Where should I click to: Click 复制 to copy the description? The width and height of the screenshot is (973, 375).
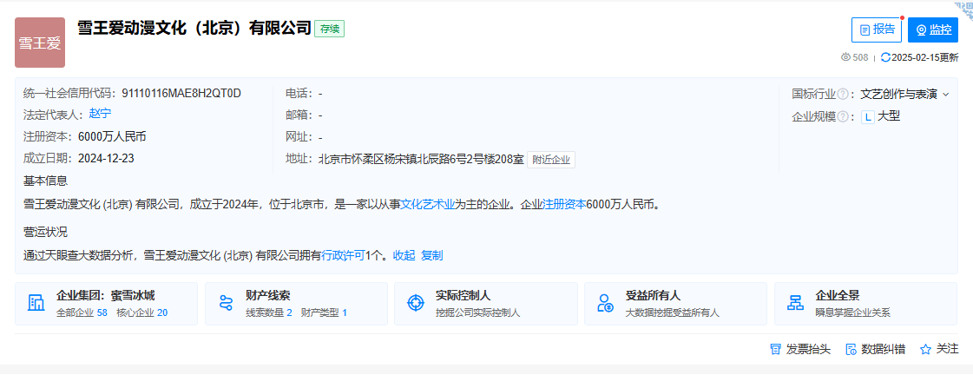(432, 255)
